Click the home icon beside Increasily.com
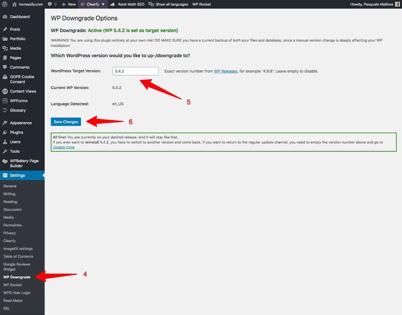The height and width of the screenshot is (315, 402). [15, 4]
